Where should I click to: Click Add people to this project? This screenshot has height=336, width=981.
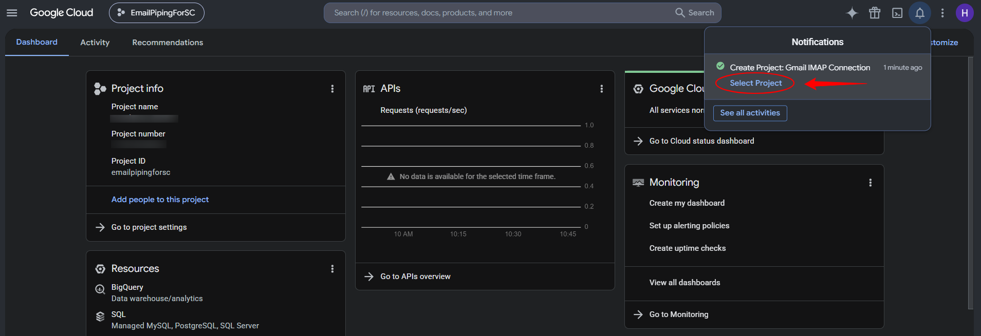coord(160,200)
